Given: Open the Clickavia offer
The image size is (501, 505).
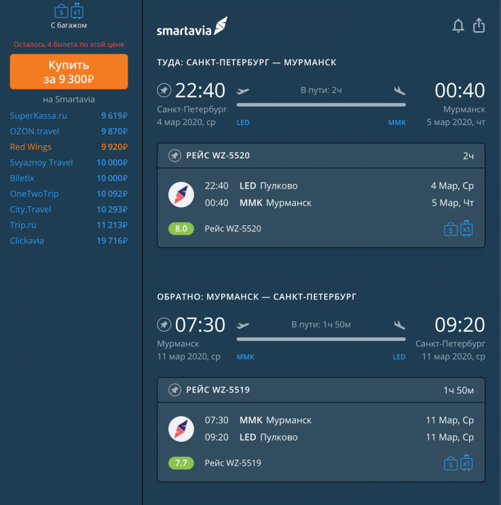Looking at the screenshot, I should (x=69, y=240).
